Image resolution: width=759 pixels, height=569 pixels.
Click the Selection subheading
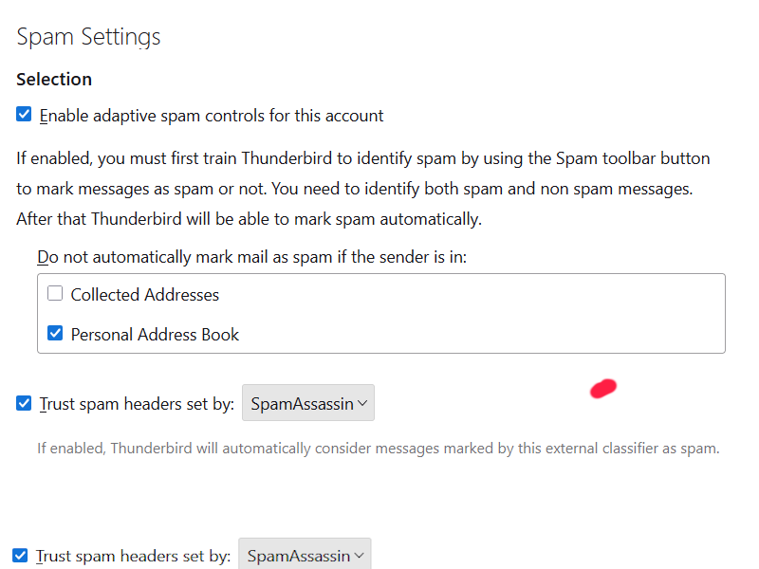[54, 79]
